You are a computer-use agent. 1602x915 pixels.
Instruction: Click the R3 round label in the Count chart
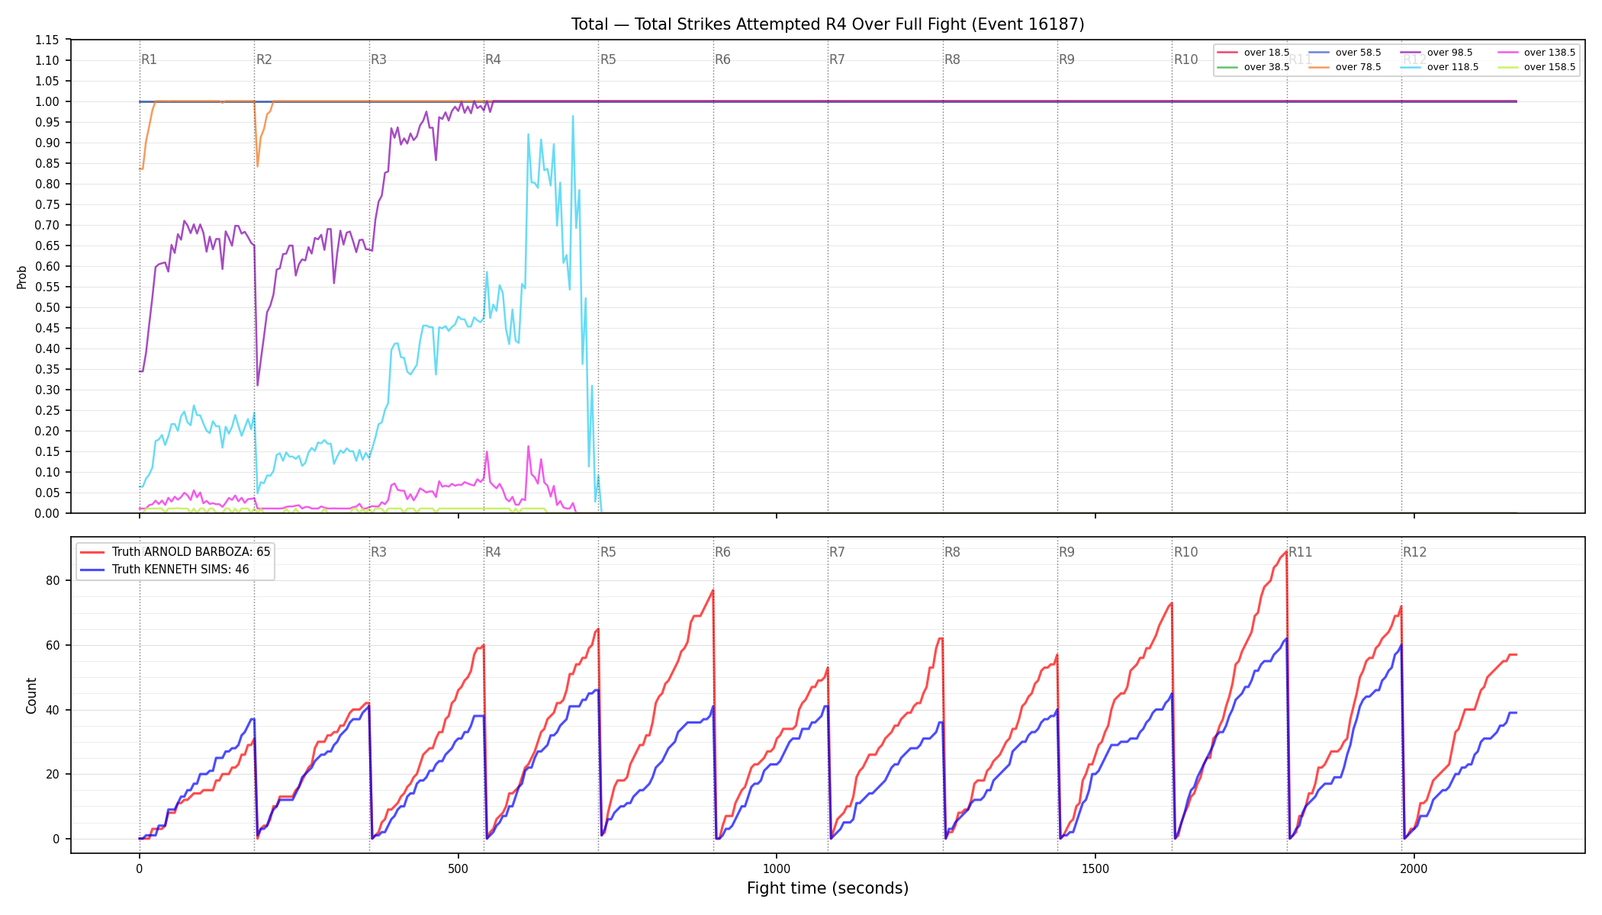378,552
